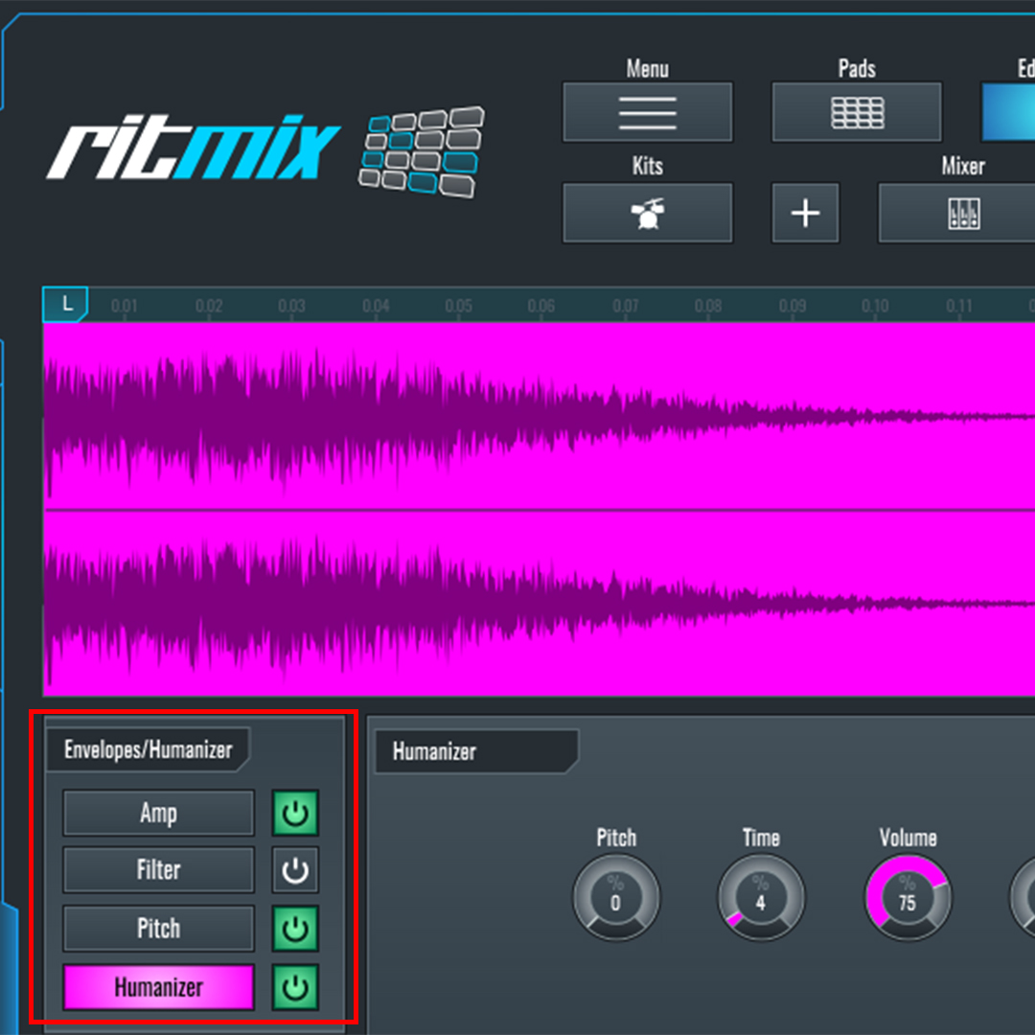Click the plus add button
1035x1035 pixels.
click(x=805, y=213)
